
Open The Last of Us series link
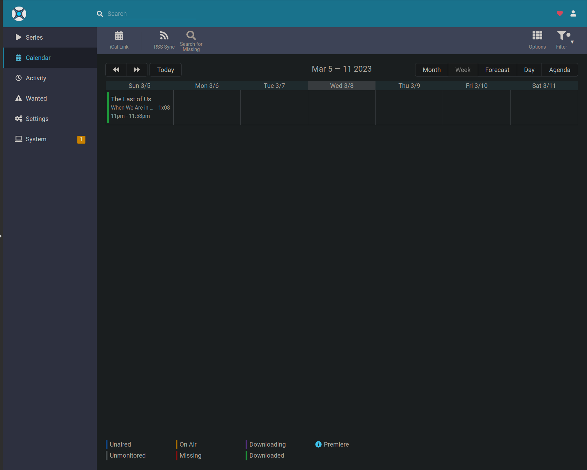pyautogui.click(x=131, y=99)
